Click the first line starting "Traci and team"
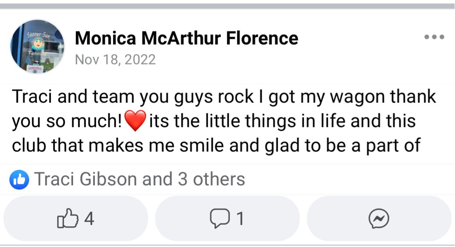 click(x=224, y=97)
